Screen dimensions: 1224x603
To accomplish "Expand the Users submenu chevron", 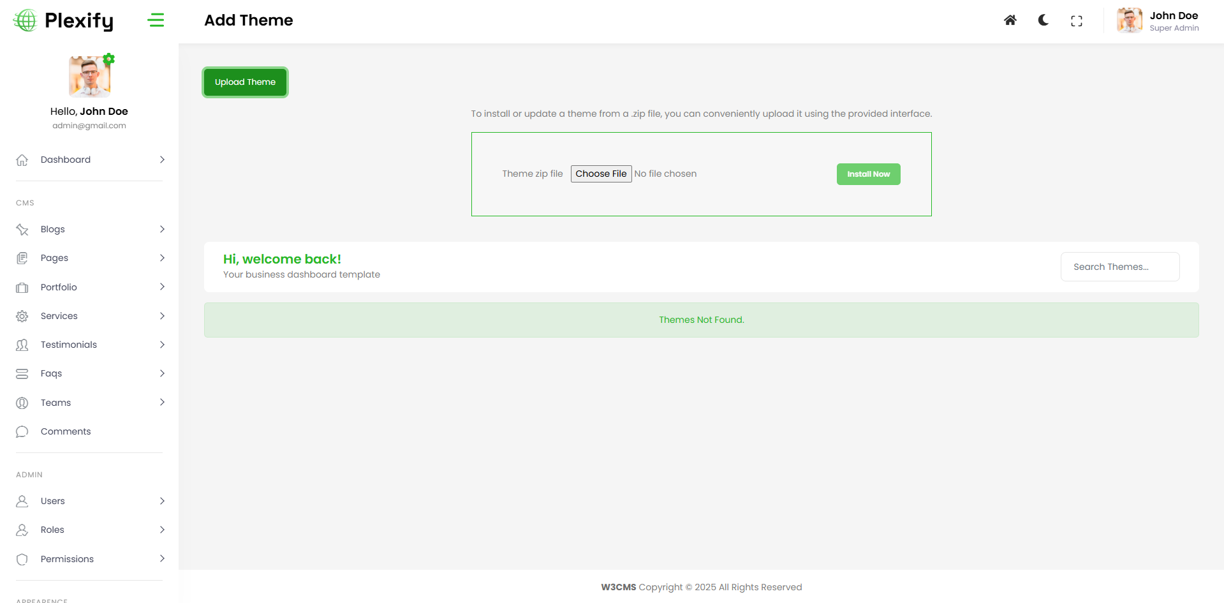I will point(162,501).
